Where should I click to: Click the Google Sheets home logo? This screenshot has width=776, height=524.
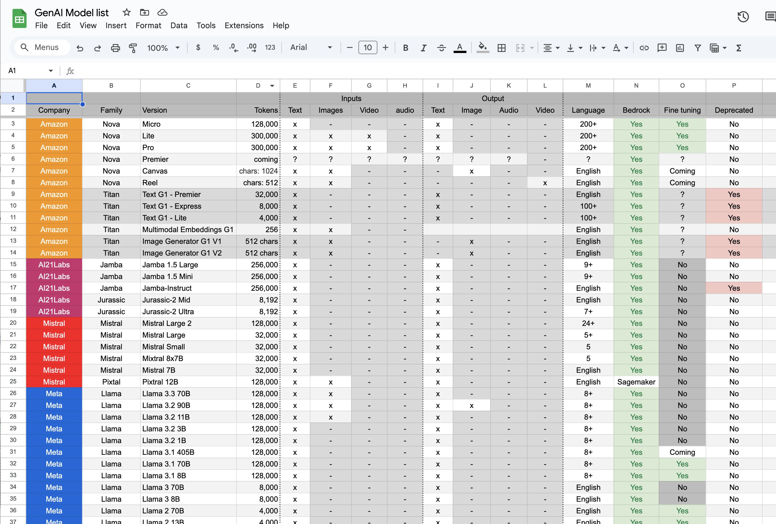click(19, 18)
